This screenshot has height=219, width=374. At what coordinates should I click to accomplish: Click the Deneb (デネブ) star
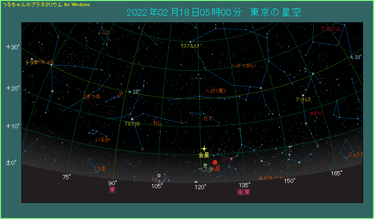point(32,59)
